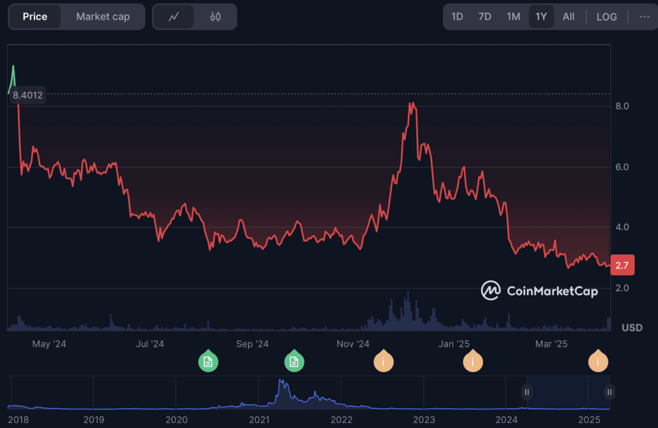This screenshot has height=428, width=658.
Task: Click the selected range window in the overview
Action: click(x=568, y=392)
